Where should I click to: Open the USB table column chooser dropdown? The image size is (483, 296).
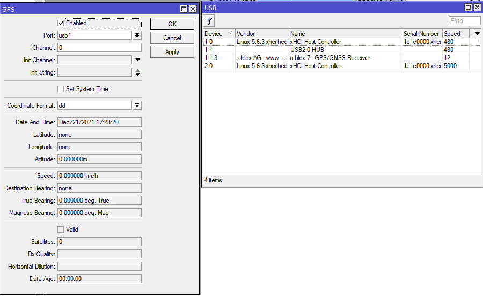click(477, 33)
